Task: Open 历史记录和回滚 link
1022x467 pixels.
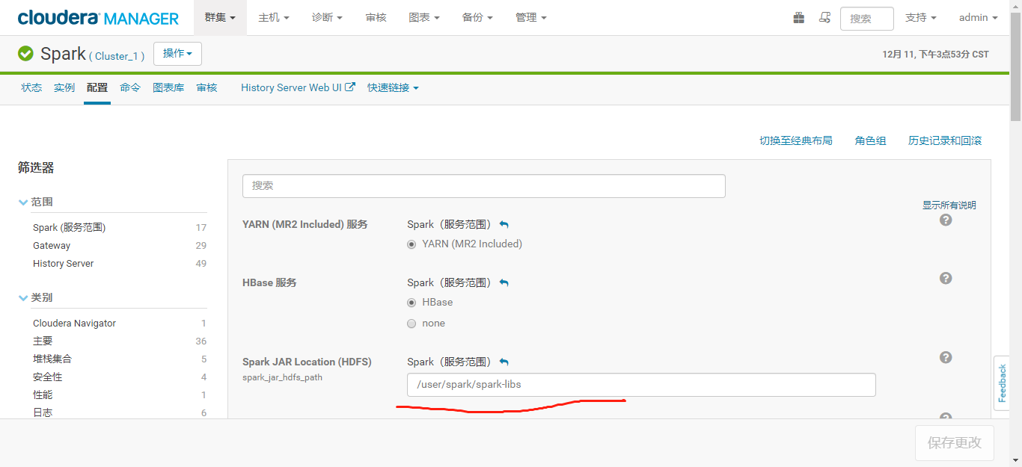Action: 945,140
